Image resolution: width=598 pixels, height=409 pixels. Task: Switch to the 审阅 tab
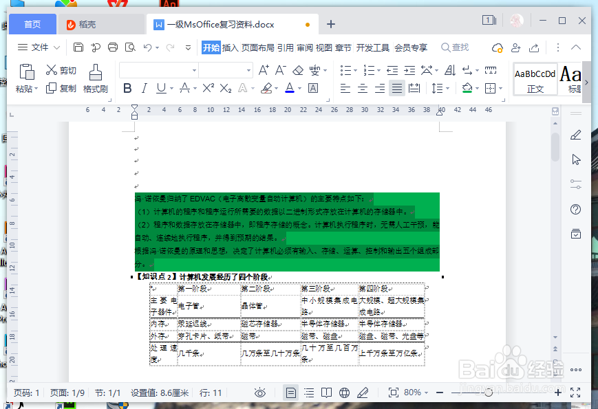[305, 47]
